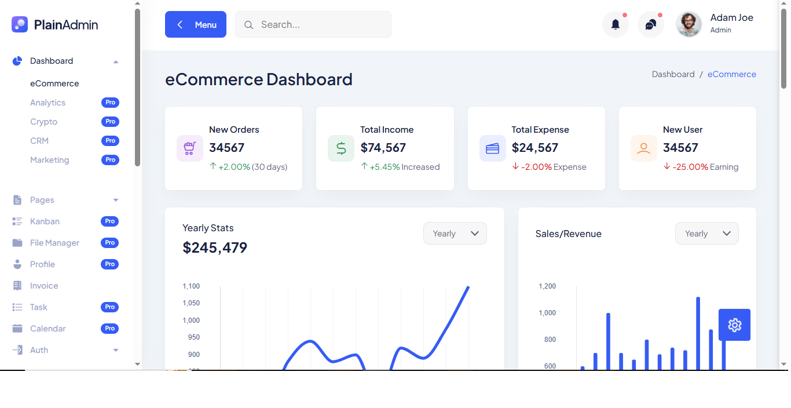Click the search magnifier icon

[249, 24]
